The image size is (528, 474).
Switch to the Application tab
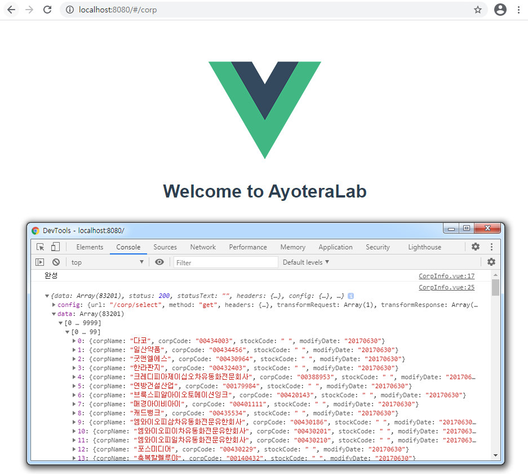pos(335,247)
